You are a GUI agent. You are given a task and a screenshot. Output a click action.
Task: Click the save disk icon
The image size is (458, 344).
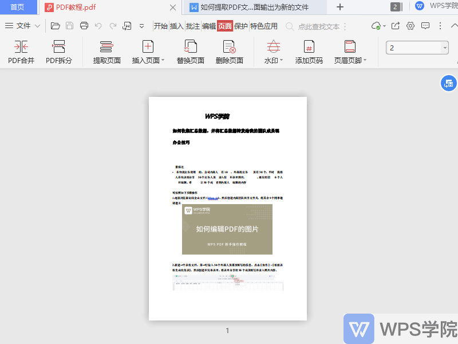69,26
